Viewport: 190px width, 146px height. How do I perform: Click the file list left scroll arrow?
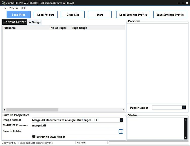tap(4, 110)
